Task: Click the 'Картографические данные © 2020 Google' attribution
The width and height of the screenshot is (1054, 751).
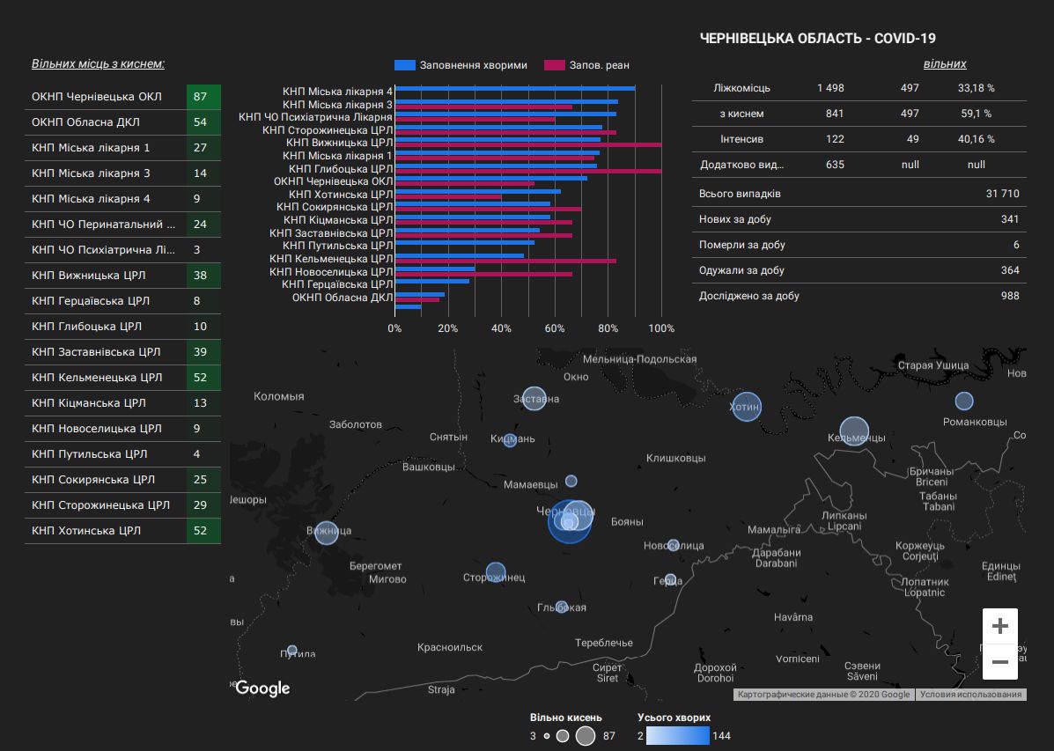Action: pos(823,695)
